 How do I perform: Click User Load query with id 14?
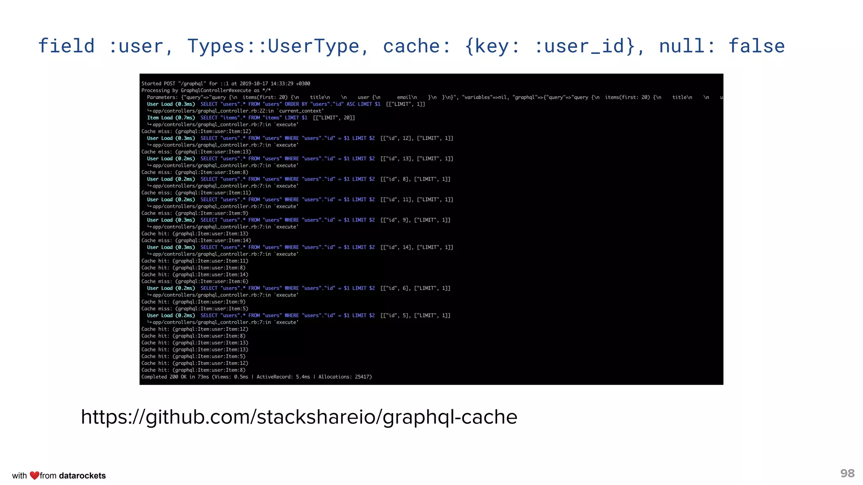pos(300,247)
